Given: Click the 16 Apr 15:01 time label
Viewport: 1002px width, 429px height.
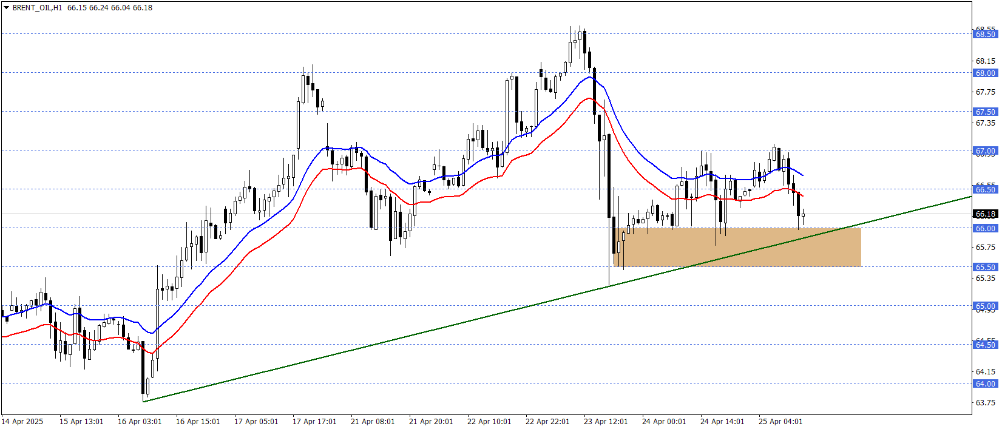Looking at the screenshot, I should (198, 421).
